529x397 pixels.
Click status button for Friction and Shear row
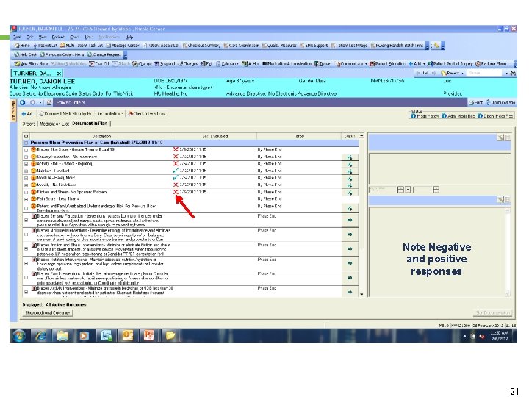coord(350,193)
